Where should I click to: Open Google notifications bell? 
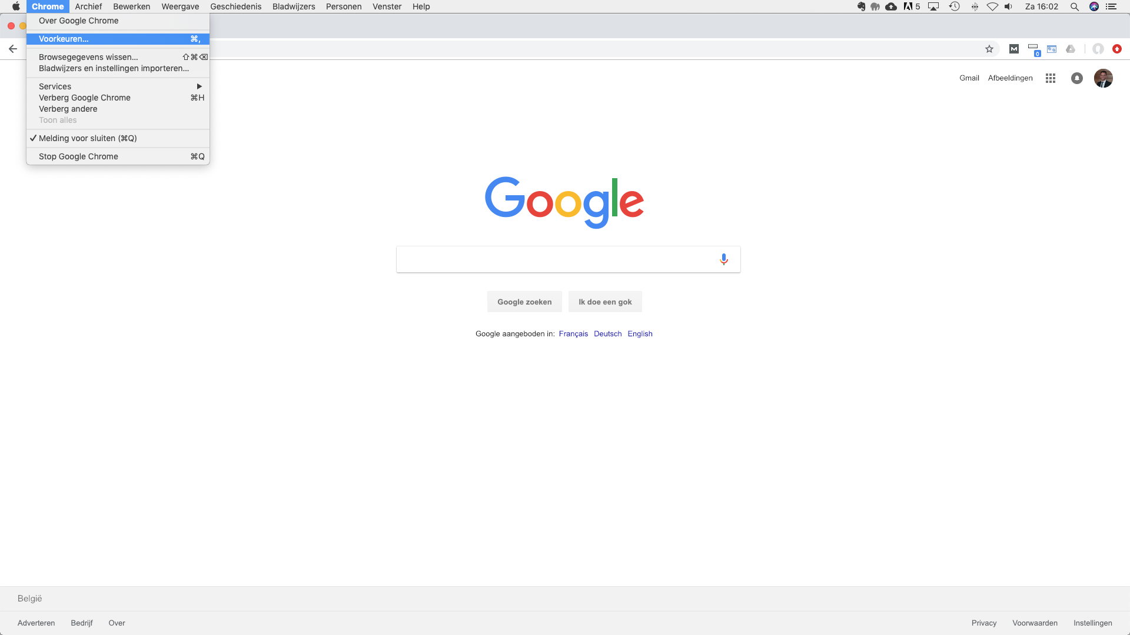[x=1077, y=78]
